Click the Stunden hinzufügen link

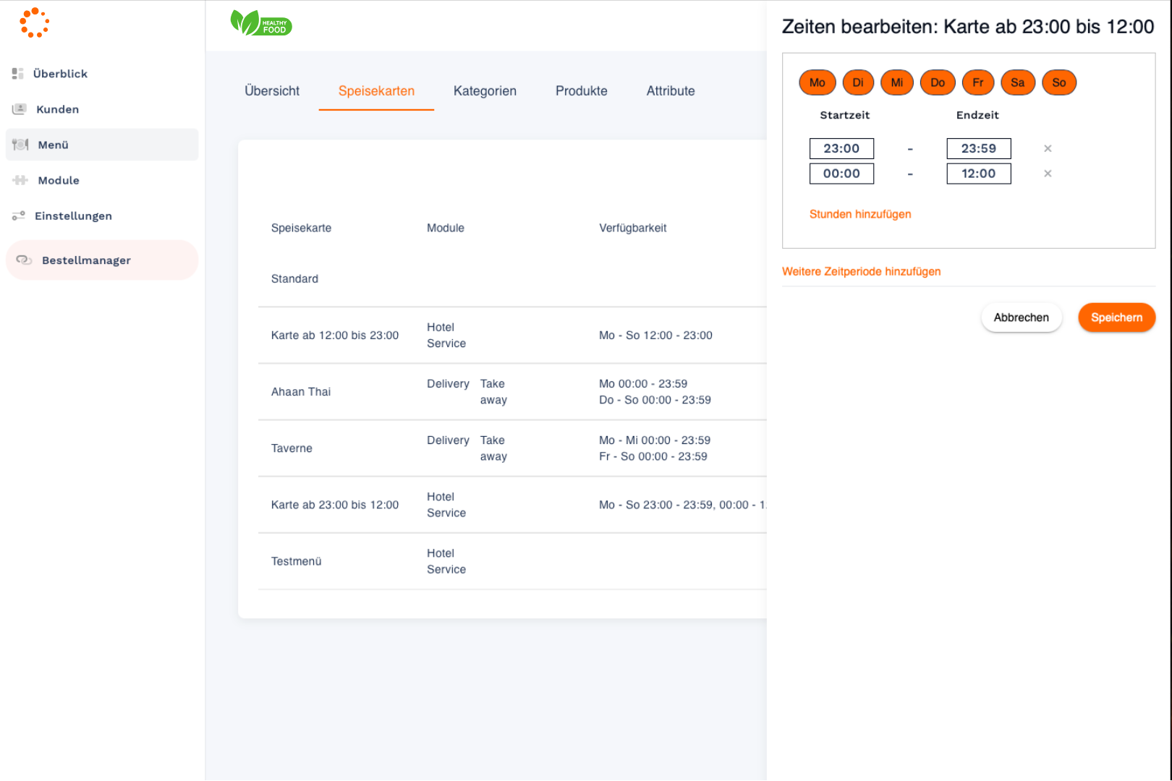click(x=860, y=214)
